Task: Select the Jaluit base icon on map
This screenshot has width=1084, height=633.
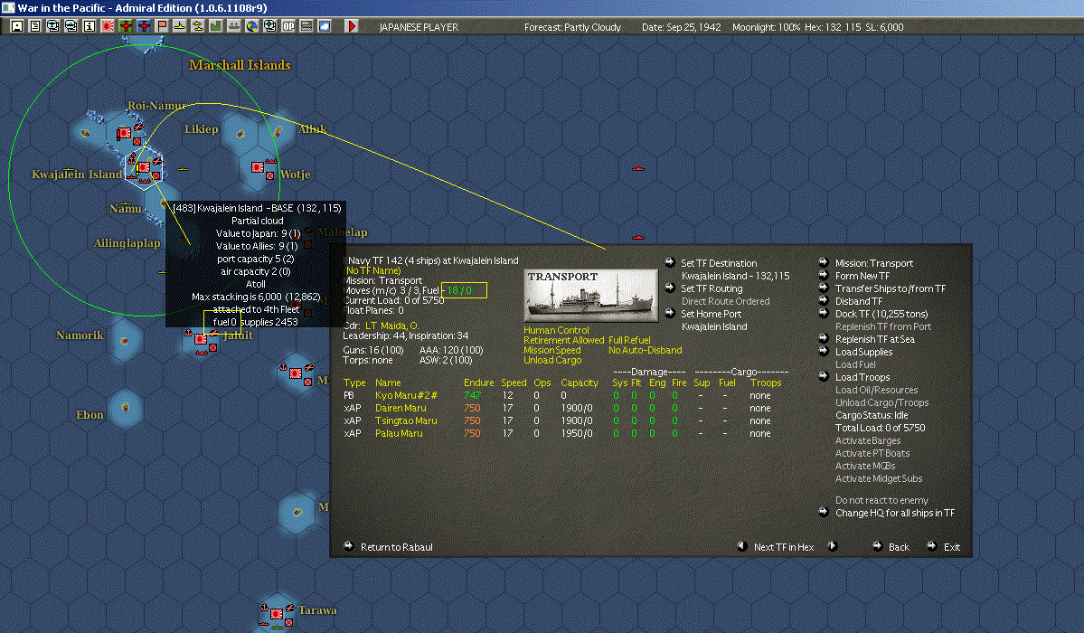Action: point(201,339)
